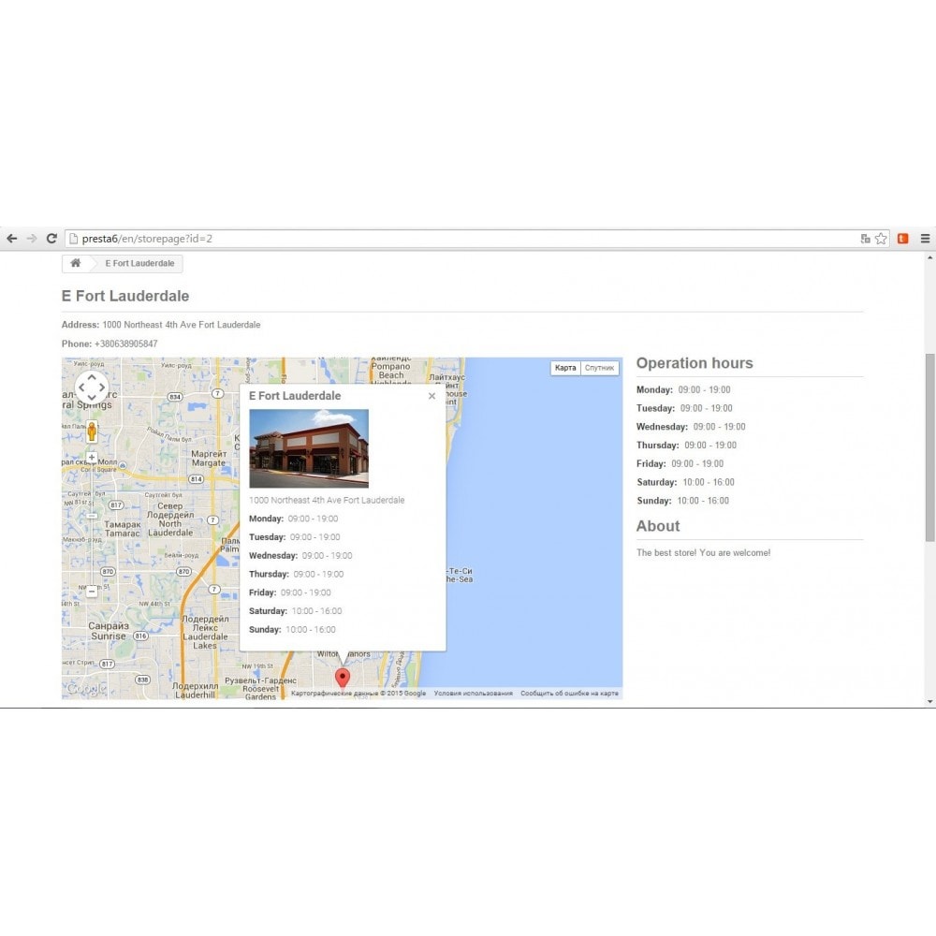This screenshot has height=936, width=936.
Task: Click Сообщить об ошибке на карте link
Action: click(x=569, y=694)
